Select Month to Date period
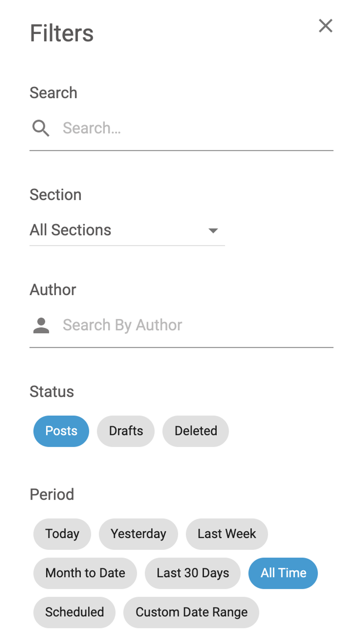 (85, 573)
